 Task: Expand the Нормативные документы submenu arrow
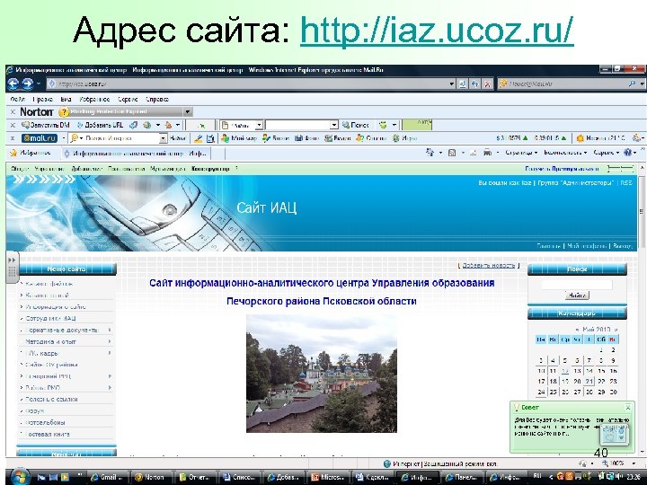point(110,330)
